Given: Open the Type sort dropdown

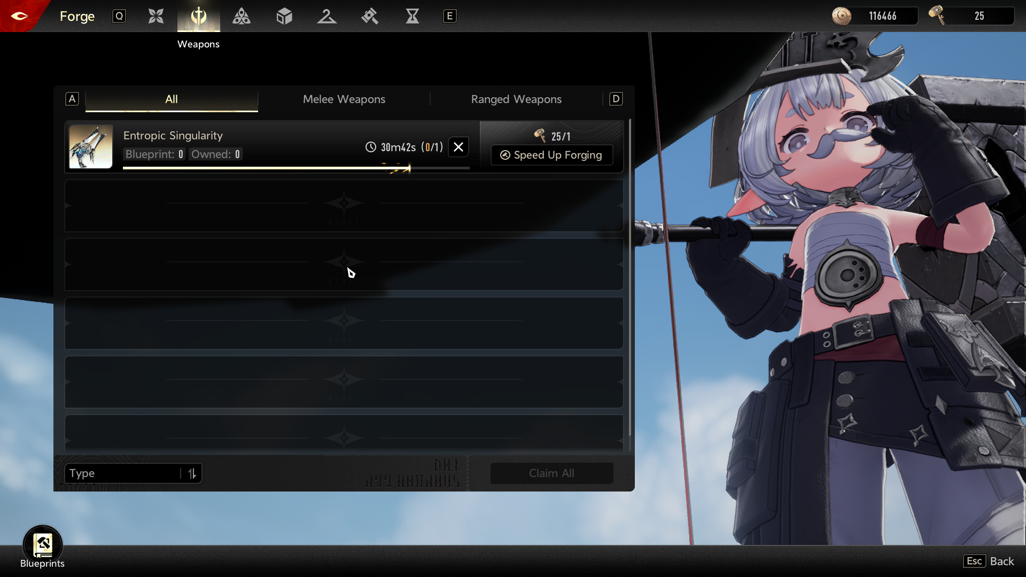Looking at the screenshot, I should click(x=123, y=473).
